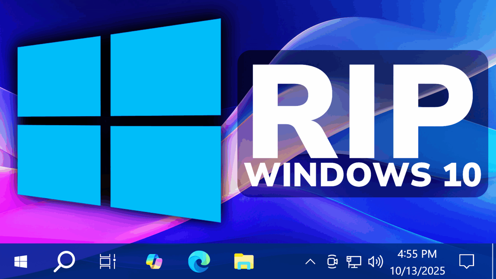Open Microsoft Edge browser
The width and height of the screenshot is (496, 279).
(x=199, y=262)
